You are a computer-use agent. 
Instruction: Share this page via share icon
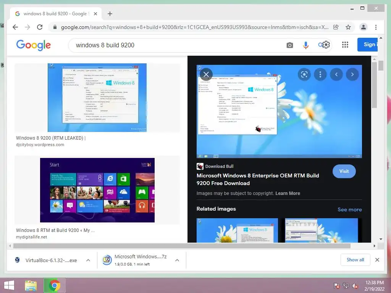[x=336, y=27]
